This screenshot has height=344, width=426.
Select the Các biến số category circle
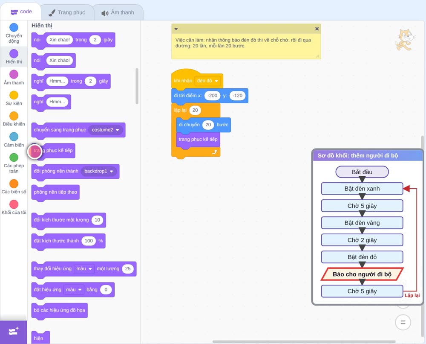(14, 184)
